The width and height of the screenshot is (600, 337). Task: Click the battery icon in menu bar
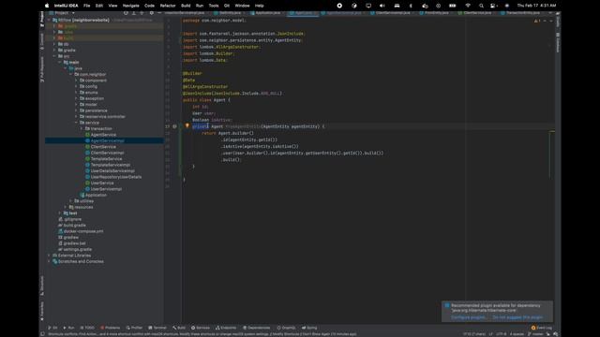tap(452, 6)
